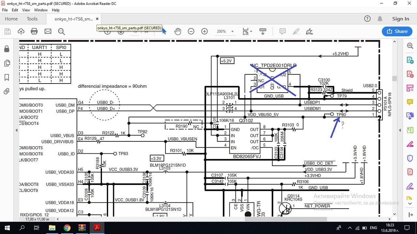The width and height of the screenshot is (417, 234).
Task: Open attachments paperclip panel
Action: [x=7, y=91]
